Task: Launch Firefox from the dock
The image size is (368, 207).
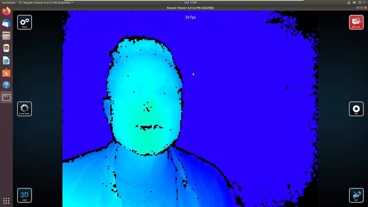Action: 6,11
